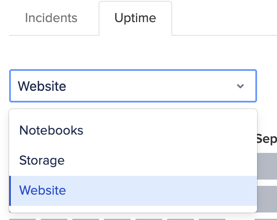Click the sixth uptime bar in bottom row
Screen dimensions: 277x220
point(181,218)
